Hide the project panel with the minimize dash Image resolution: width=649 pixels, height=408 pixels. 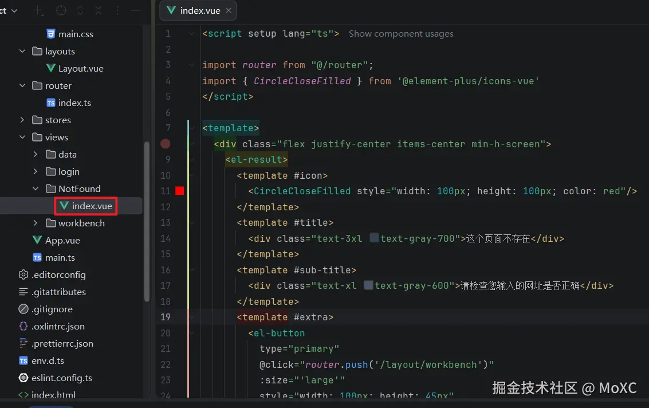tap(136, 11)
